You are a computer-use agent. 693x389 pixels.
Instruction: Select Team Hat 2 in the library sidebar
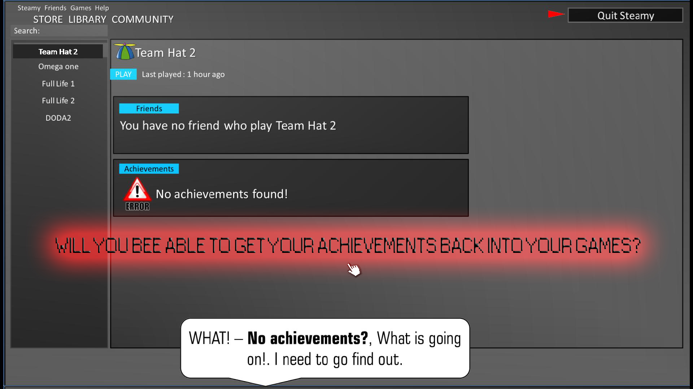(58, 51)
